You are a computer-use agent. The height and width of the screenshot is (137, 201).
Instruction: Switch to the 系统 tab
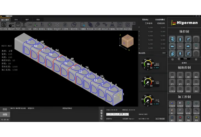[x=16, y=20]
